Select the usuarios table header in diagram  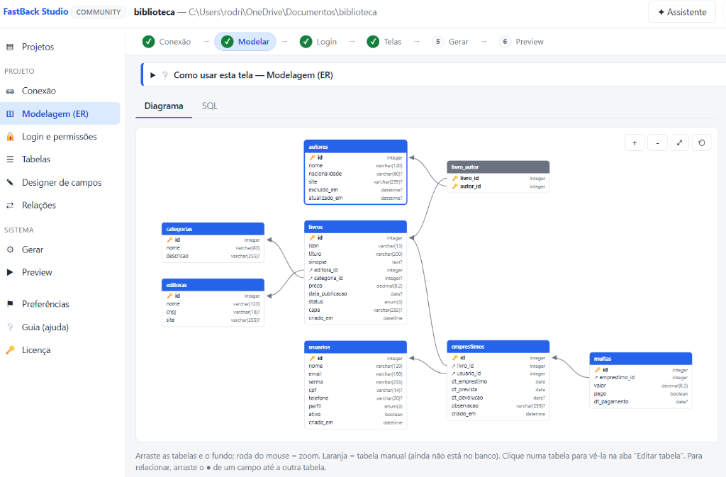pyautogui.click(x=356, y=347)
